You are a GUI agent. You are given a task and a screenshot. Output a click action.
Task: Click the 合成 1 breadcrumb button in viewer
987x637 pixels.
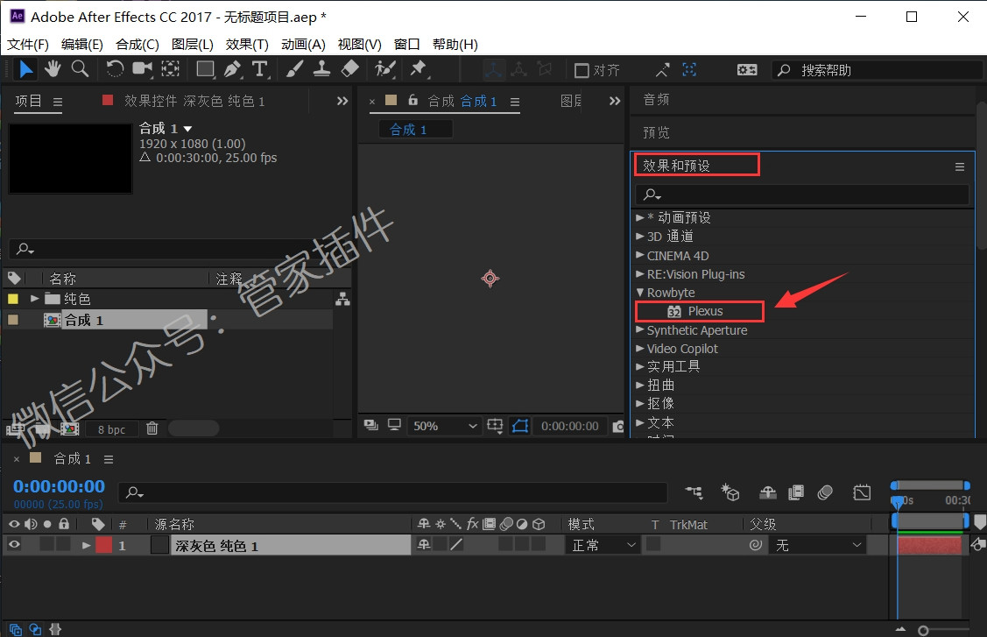(x=415, y=129)
